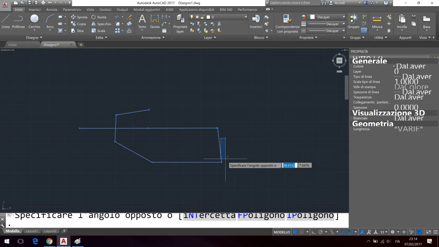Open the layer selection dropdown

pyautogui.click(x=218, y=17)
